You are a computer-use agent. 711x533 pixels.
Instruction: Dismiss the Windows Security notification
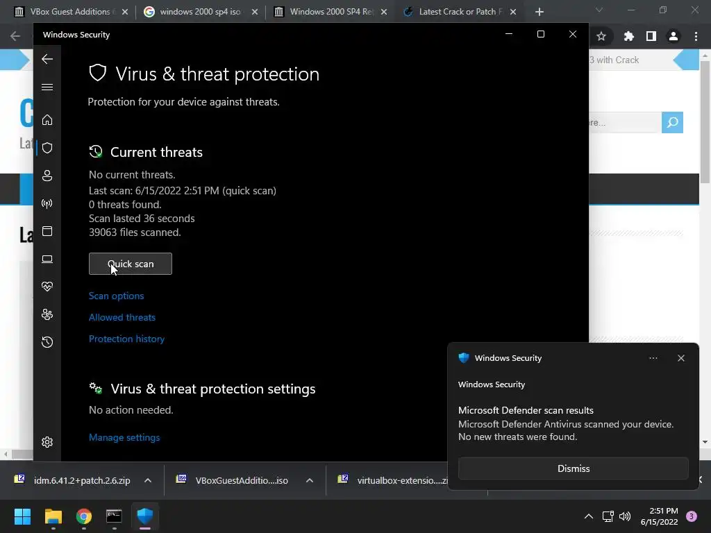point(573,468)
